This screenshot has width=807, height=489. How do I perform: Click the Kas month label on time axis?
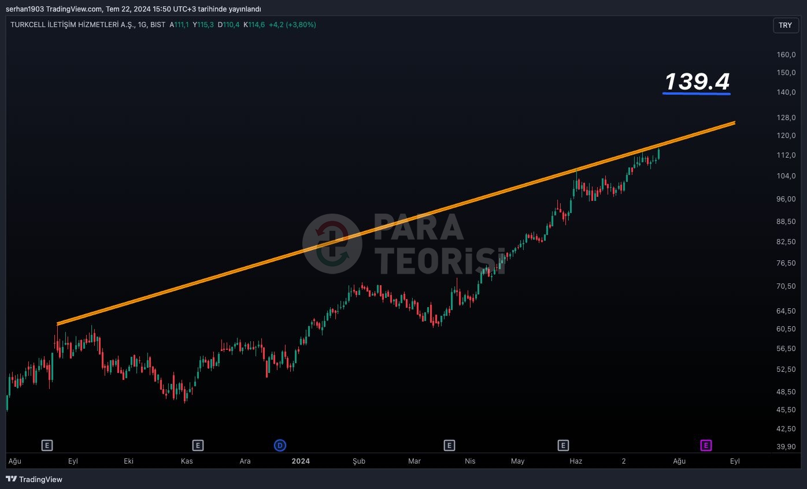(187, 461)
